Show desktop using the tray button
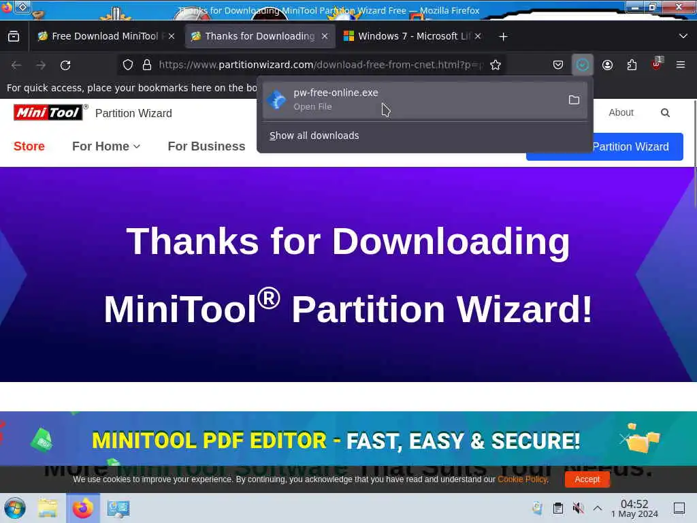This screenshot has width=697, height=523. 679,508
